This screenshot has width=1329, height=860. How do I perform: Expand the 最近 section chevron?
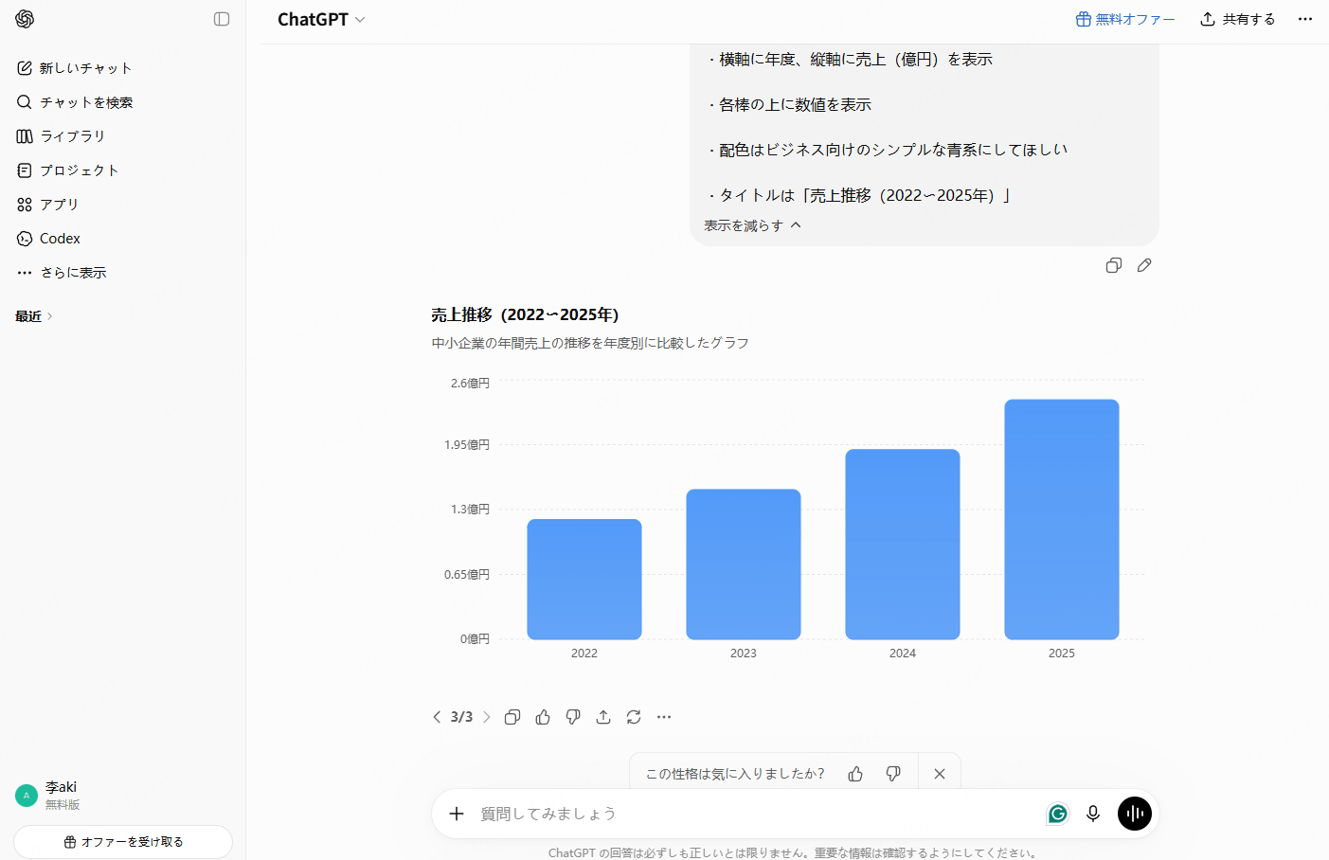(49, 316)
